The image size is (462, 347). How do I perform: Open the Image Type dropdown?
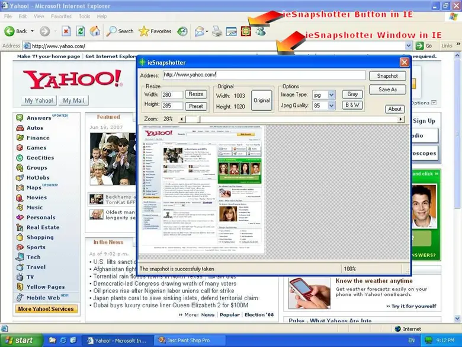332,94
